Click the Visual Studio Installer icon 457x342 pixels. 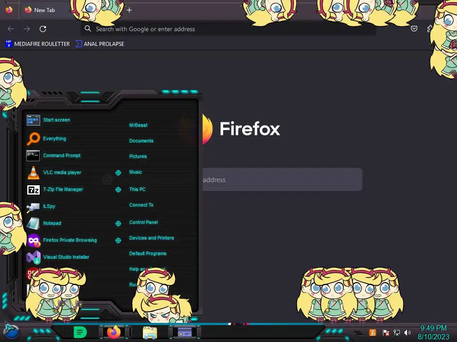(33, 257)
